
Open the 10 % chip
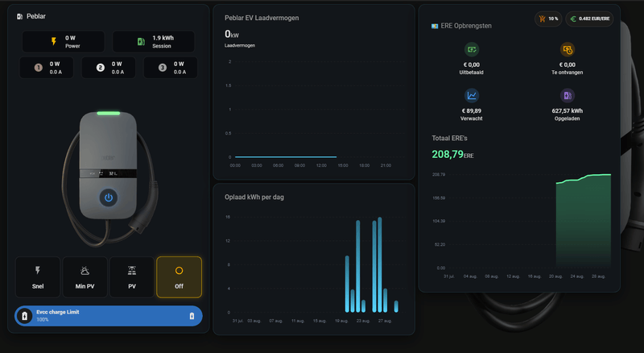pos(548,19)
